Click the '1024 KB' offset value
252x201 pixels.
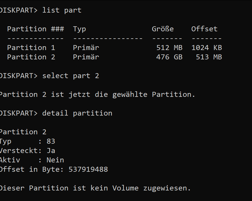pyautogui.click(x=207, y=48)
